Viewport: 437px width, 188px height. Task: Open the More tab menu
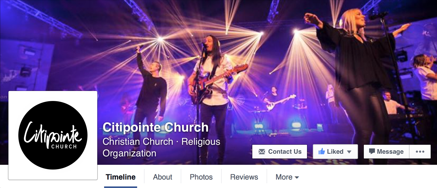(x=287, y=177)
